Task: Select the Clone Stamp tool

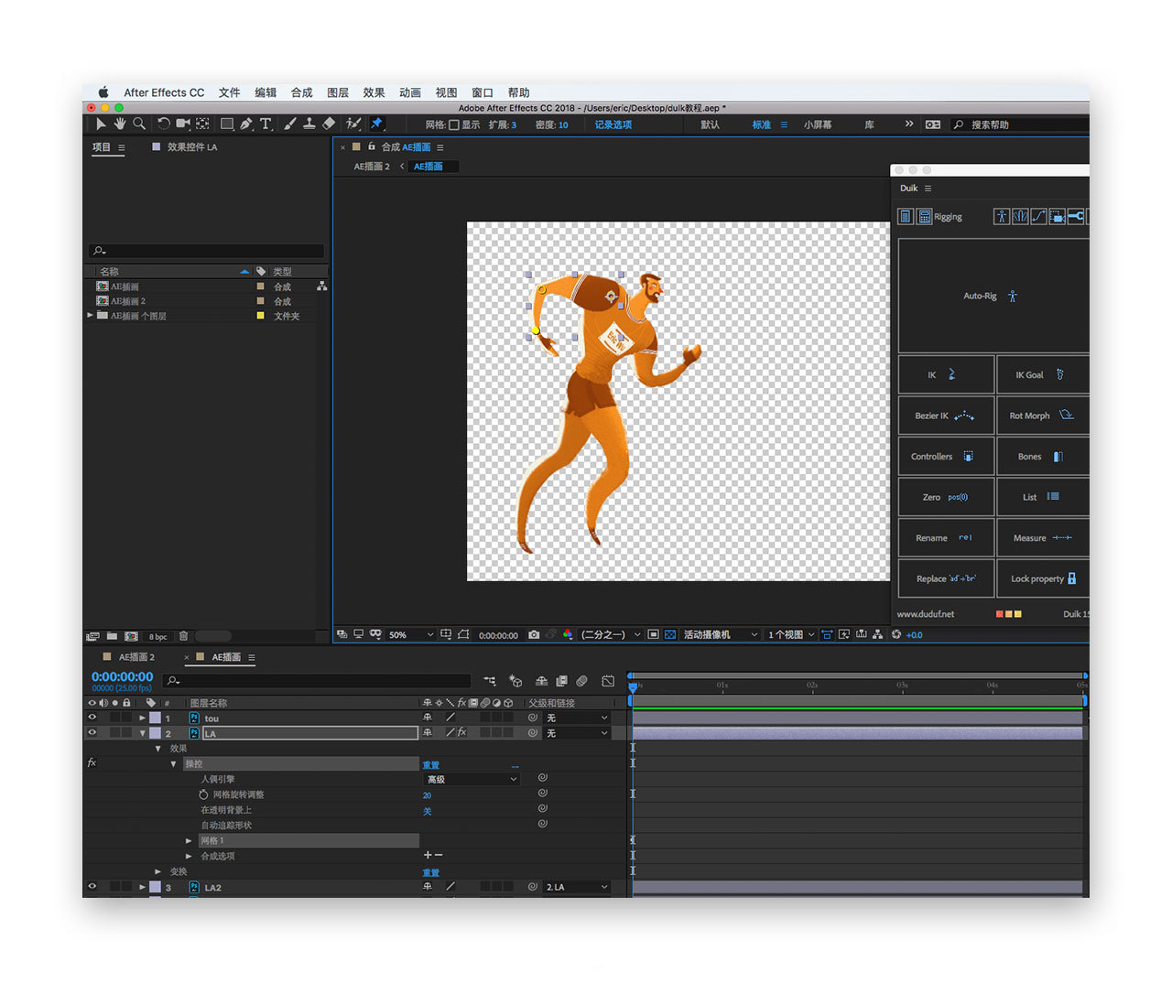Action: click(x=309, y=124)
